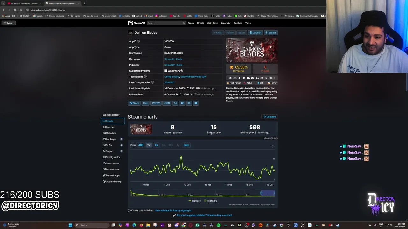The width and height of the screenshot is (408, 229).
Task: Reload the page with refresh icon
Action: [x=15, y=10]
